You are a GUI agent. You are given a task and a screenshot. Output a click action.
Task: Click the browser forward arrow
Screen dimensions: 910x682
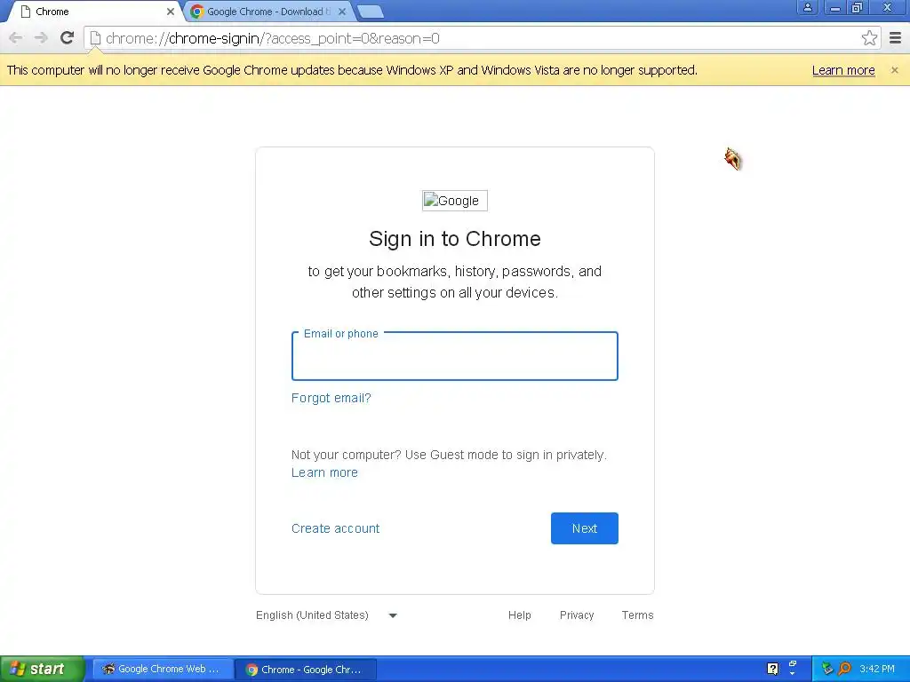(41, 38)
